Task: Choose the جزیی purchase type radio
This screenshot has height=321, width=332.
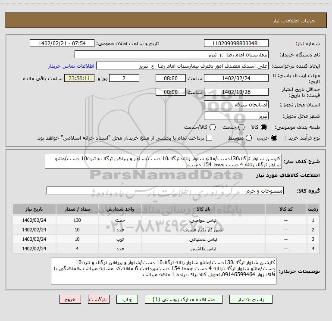Action: click(x=274, y=138)
